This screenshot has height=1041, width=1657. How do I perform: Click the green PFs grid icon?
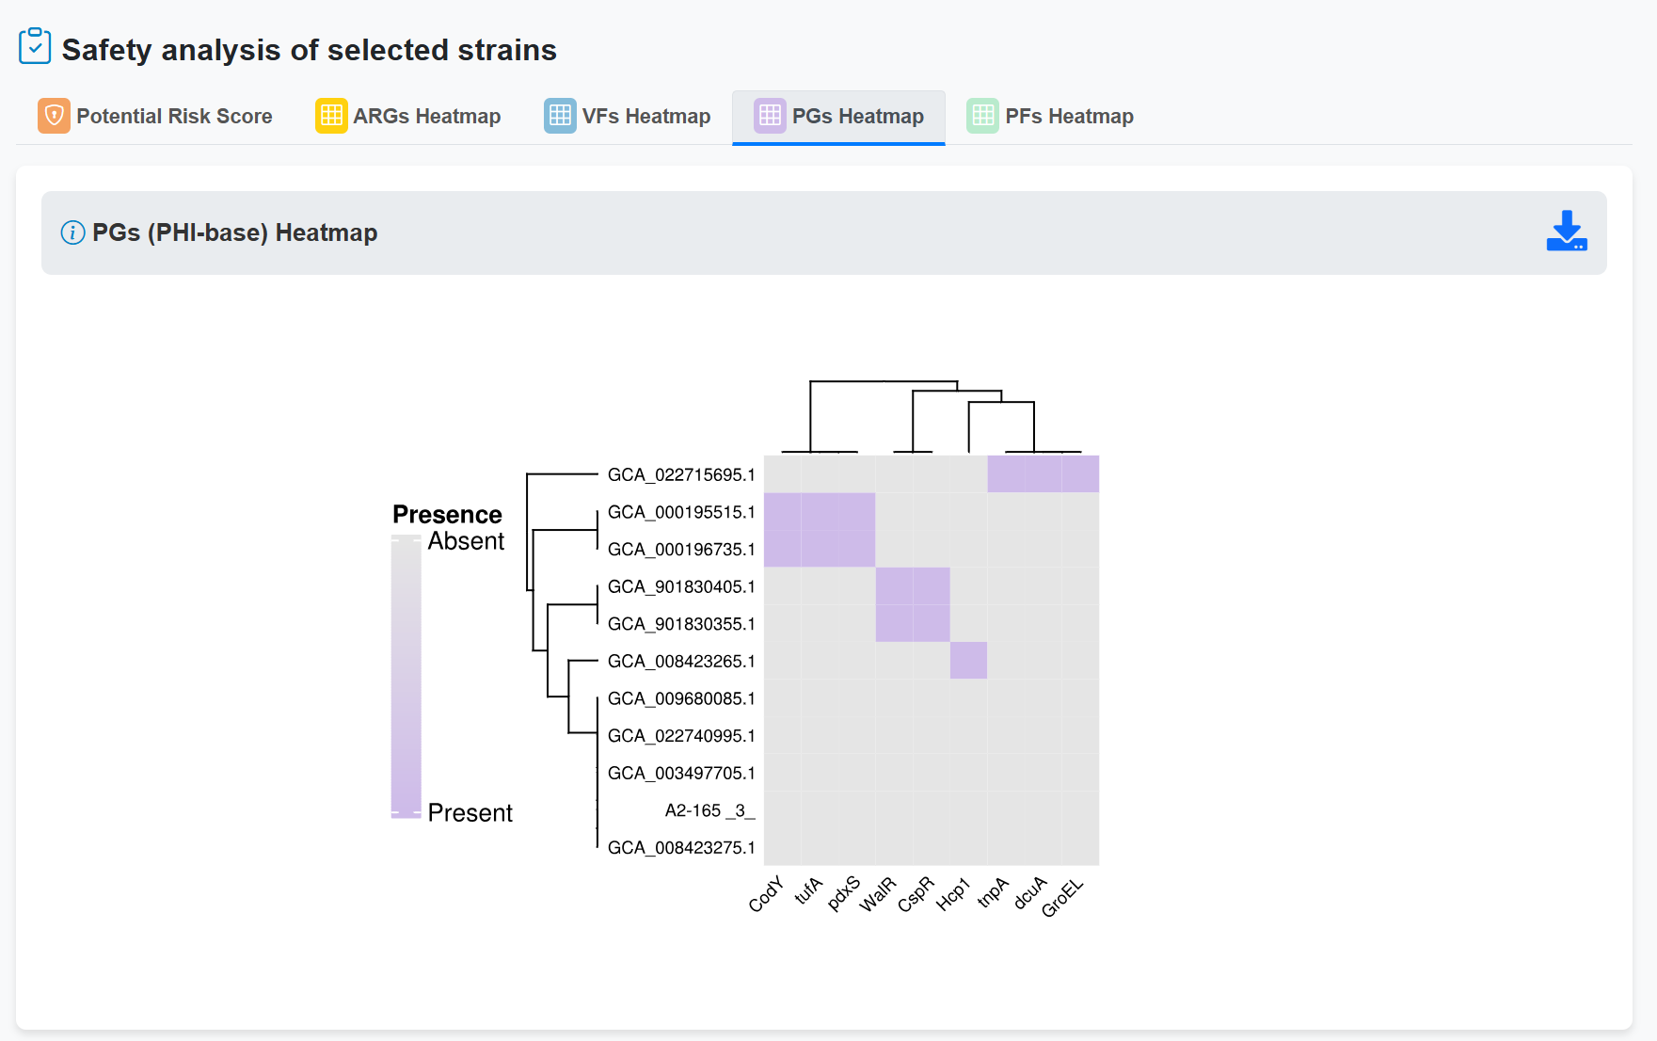pyautogui.click(x=982, y=116)
